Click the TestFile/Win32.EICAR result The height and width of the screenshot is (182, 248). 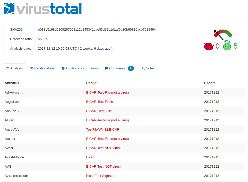(103, 130)
